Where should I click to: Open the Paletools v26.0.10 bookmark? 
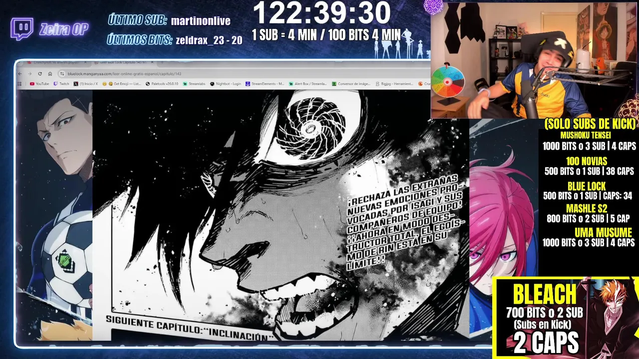click(x=162, y=84)
